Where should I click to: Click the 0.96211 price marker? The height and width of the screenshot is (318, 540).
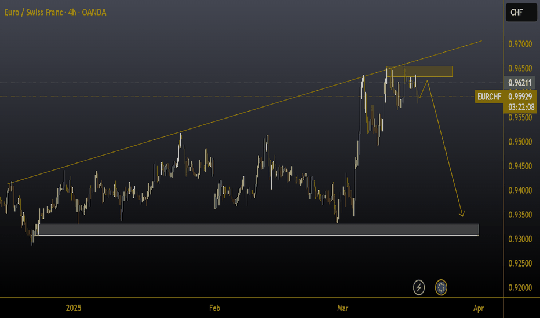[520, 83]
